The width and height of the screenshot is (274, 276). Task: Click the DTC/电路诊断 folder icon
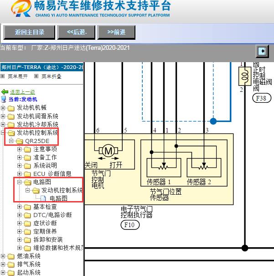pyautogui.click(x=27, y=215)
